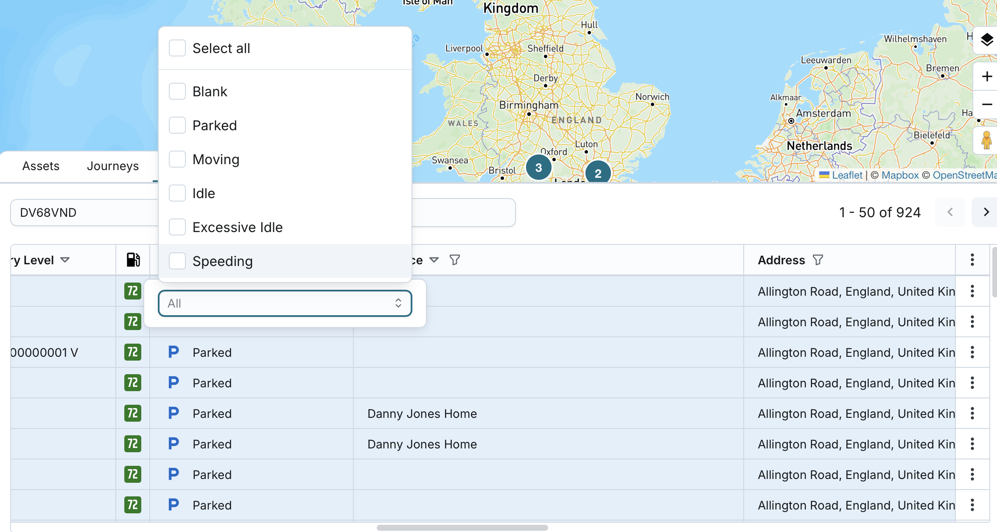Open the Address column filter icon
The width and height of the screenshot is (997, 532).
[818, 260]
